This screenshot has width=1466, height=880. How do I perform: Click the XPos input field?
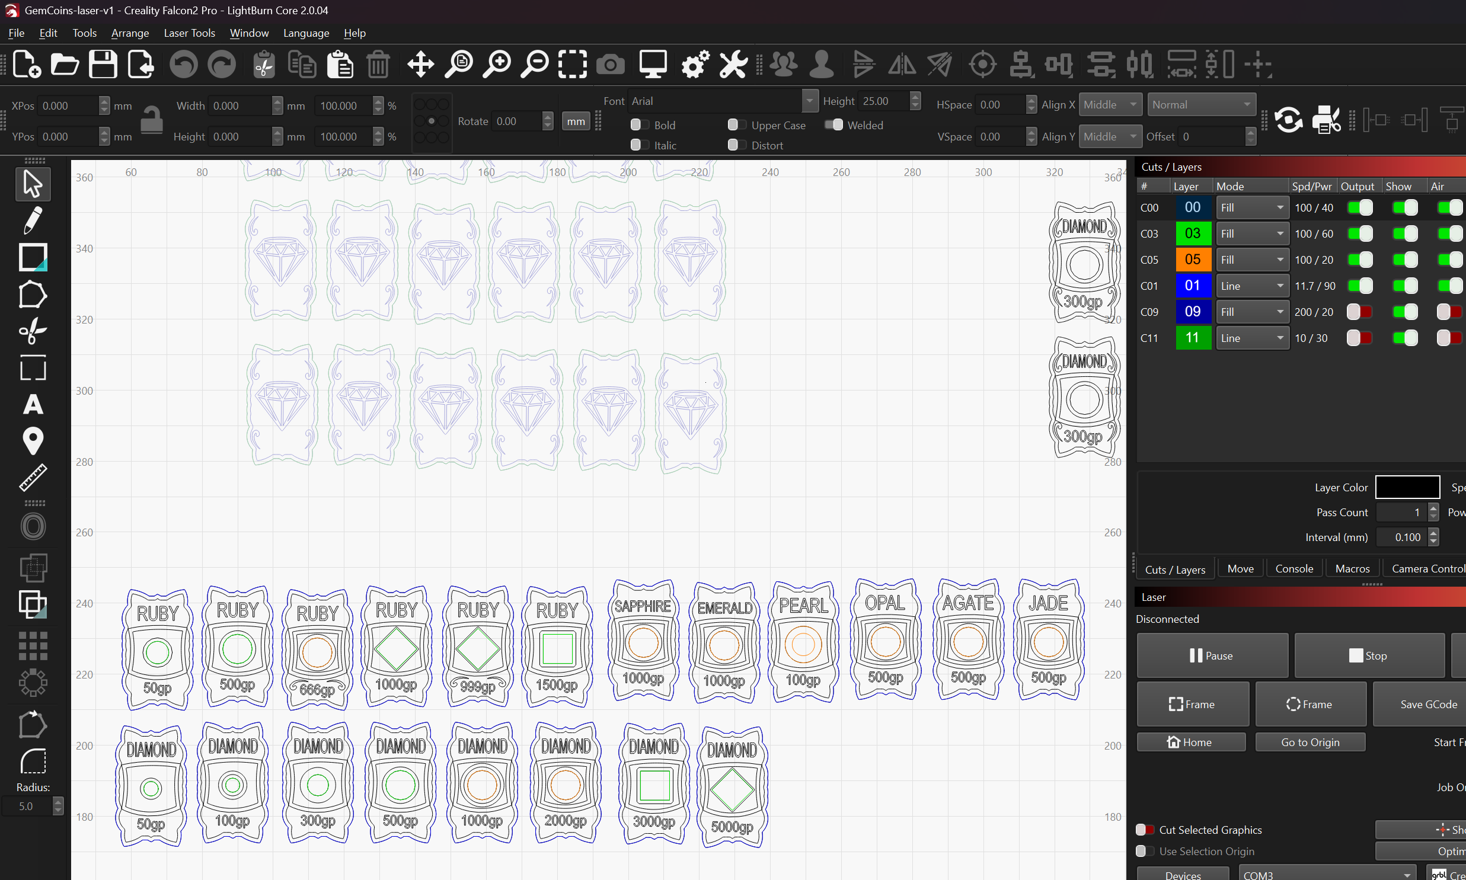click(68, 105)
